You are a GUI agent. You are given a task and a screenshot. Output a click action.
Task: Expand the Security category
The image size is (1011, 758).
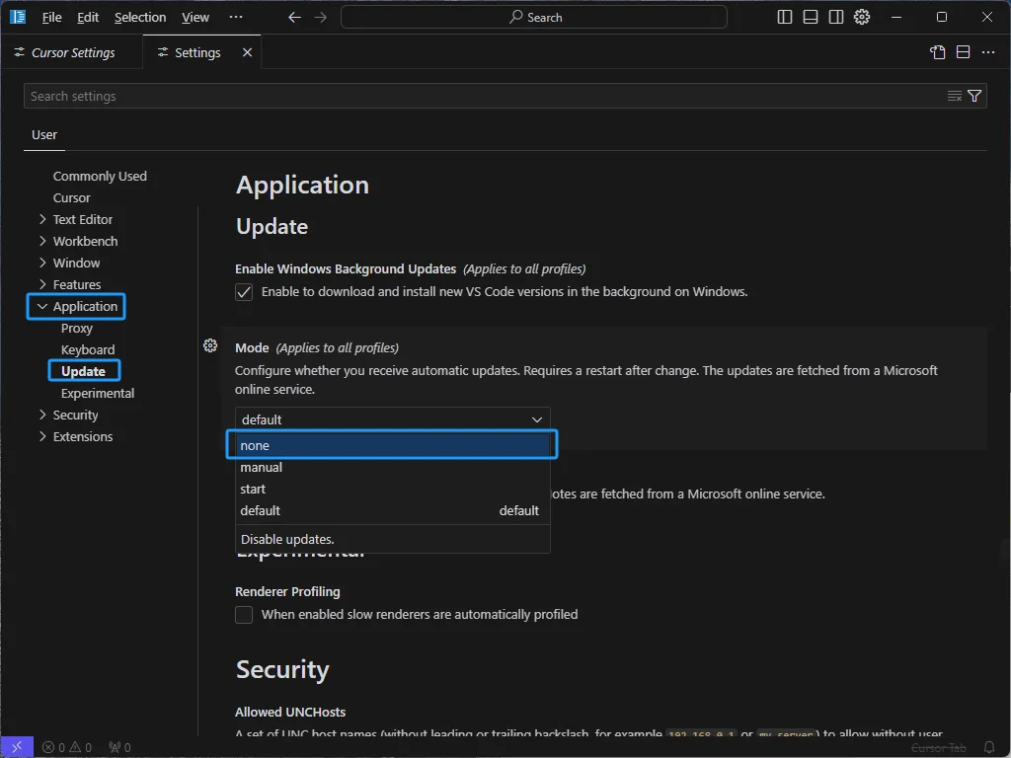[75, 416]
